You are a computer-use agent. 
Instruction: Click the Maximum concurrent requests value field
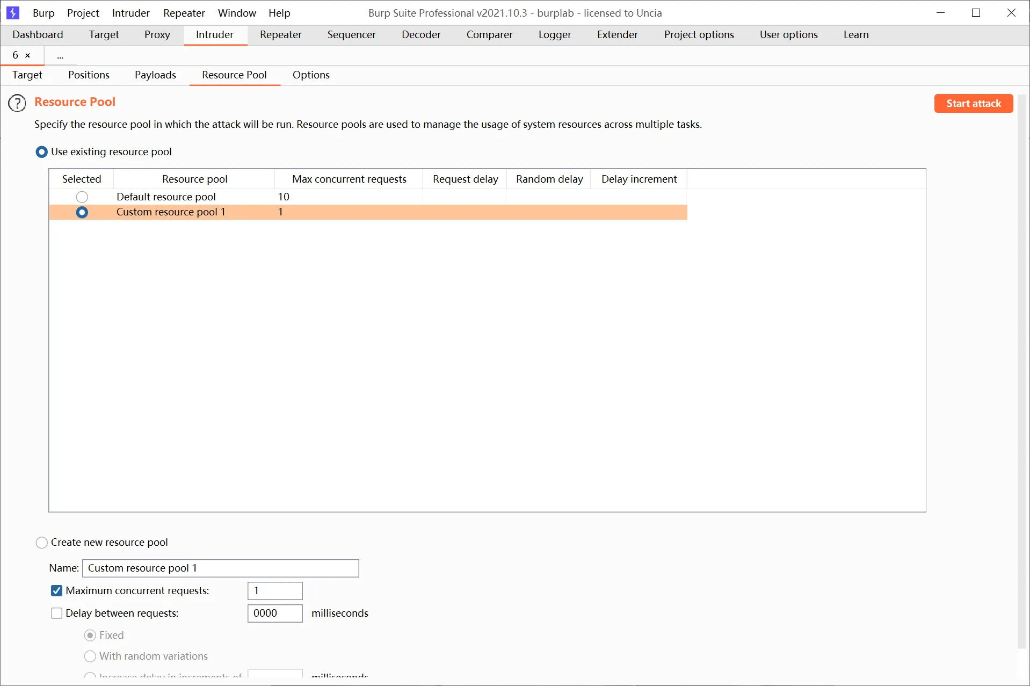click(275, 591)
